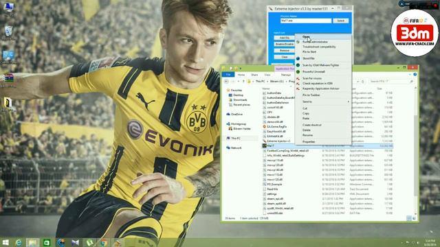The width and height of the screenshot is (440, 247).
Task: Open the View ribbon tab
Action: [267, 75]
